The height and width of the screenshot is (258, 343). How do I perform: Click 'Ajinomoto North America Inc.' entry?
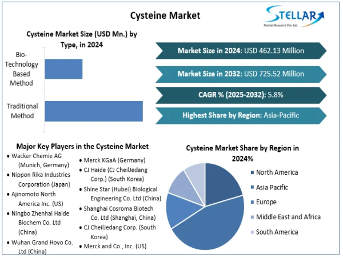tap(35, 199)
